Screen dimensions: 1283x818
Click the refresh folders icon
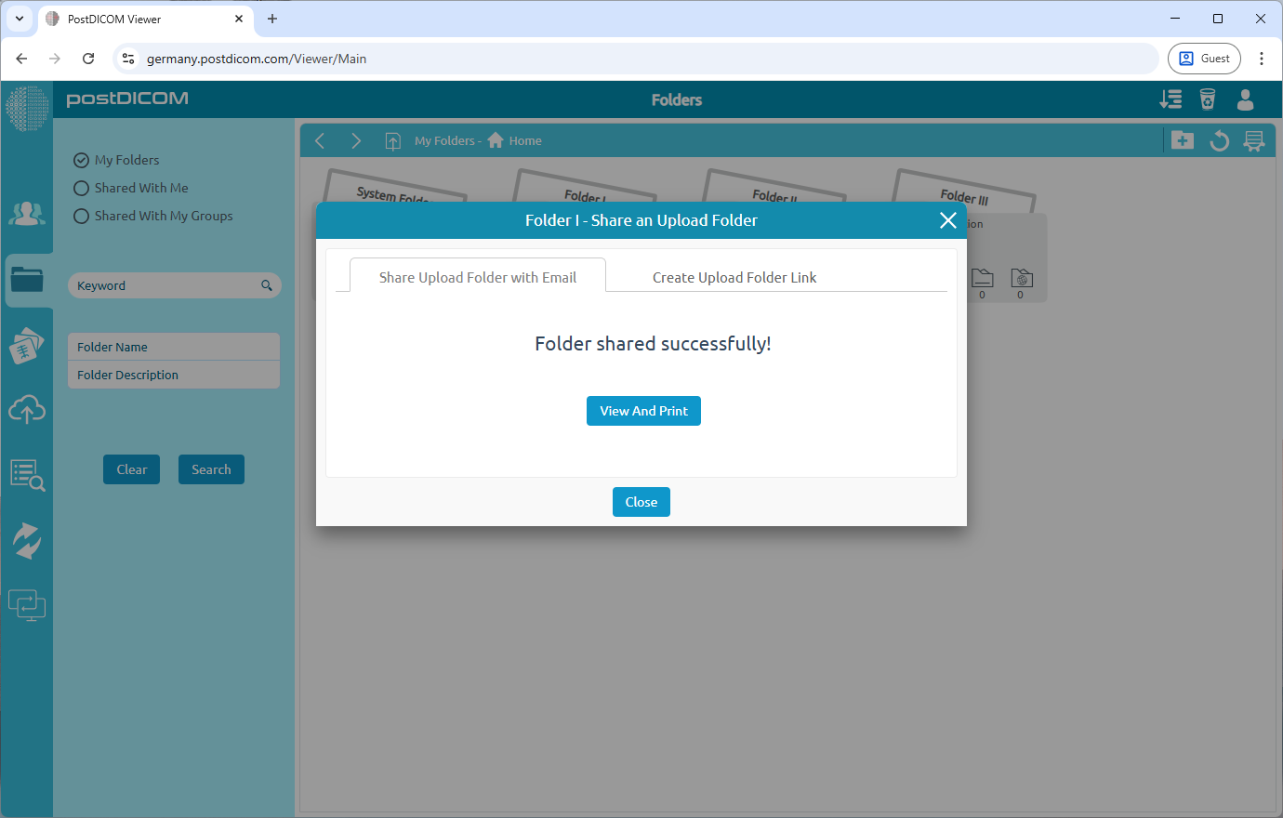(1219, 140)
